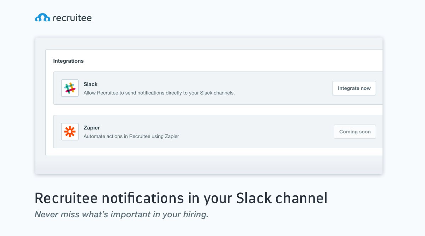Click "Automate actions in Recruitee using Zapier" text

point(131,136)
